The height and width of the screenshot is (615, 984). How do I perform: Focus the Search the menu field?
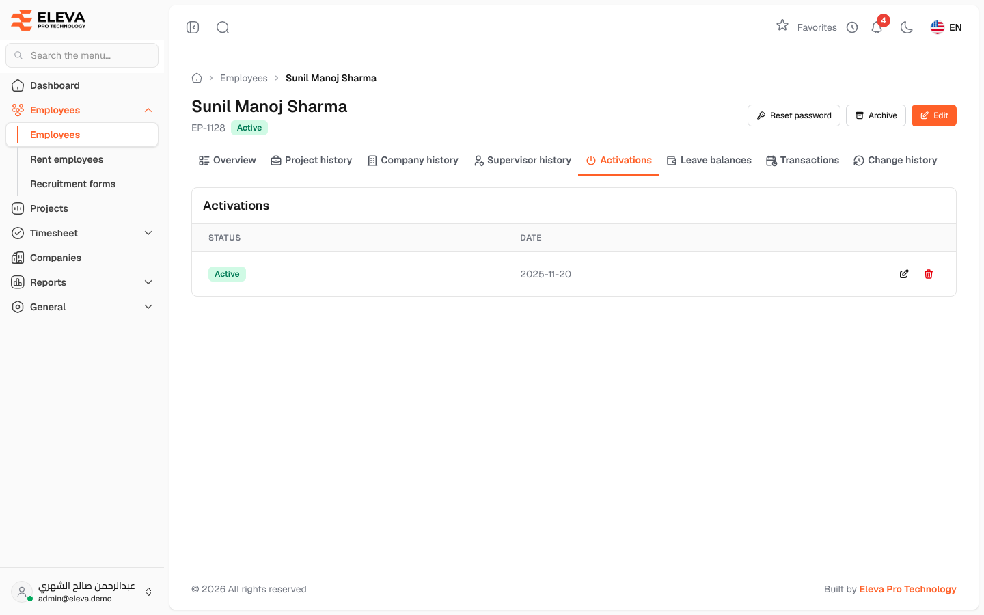pos(82,55)
